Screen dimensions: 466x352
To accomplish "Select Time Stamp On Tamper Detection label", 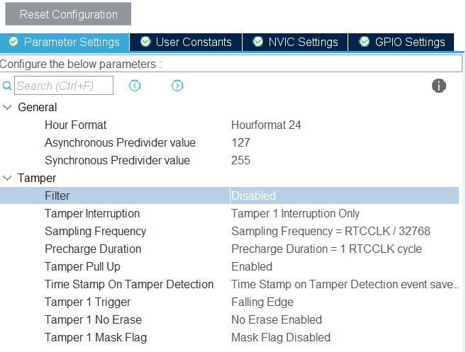I will point(129,284).
